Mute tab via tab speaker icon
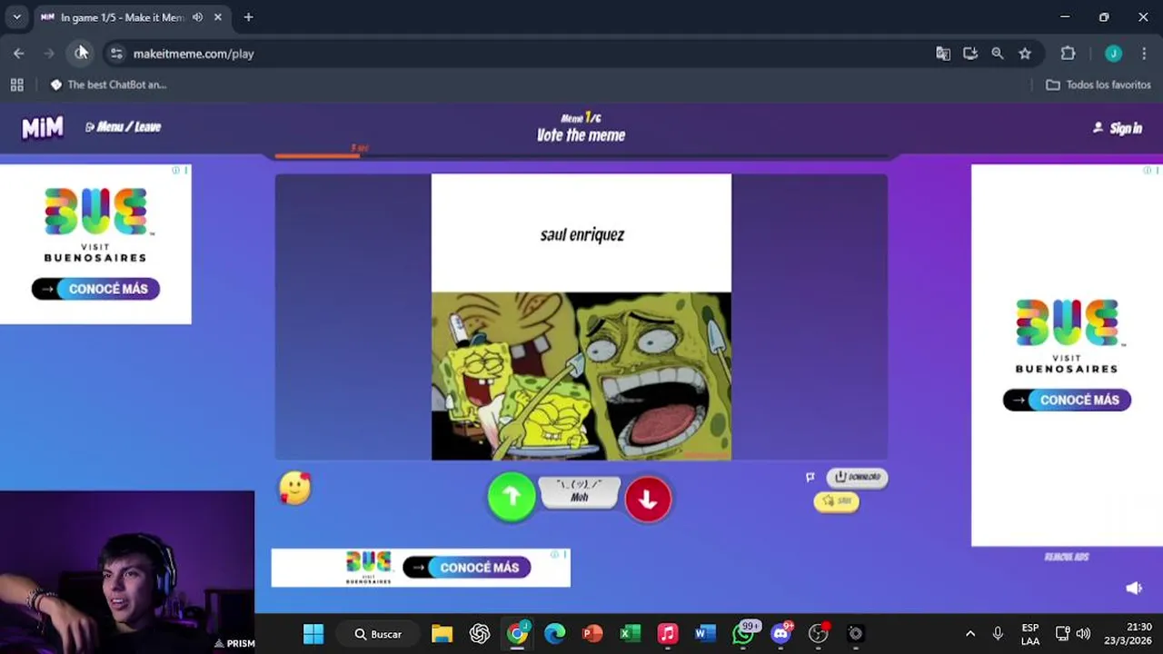1163x654 pixels. (x=197, y=17)
